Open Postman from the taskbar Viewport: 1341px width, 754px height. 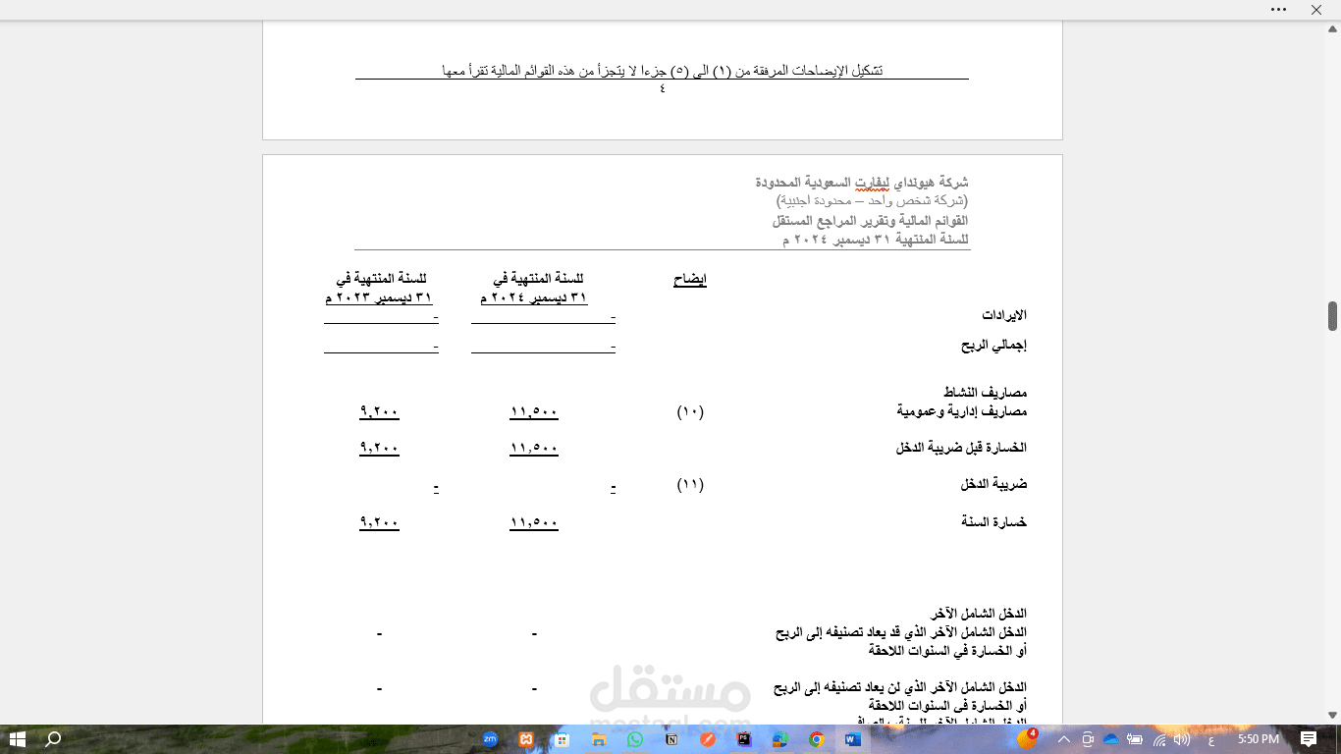708,738
